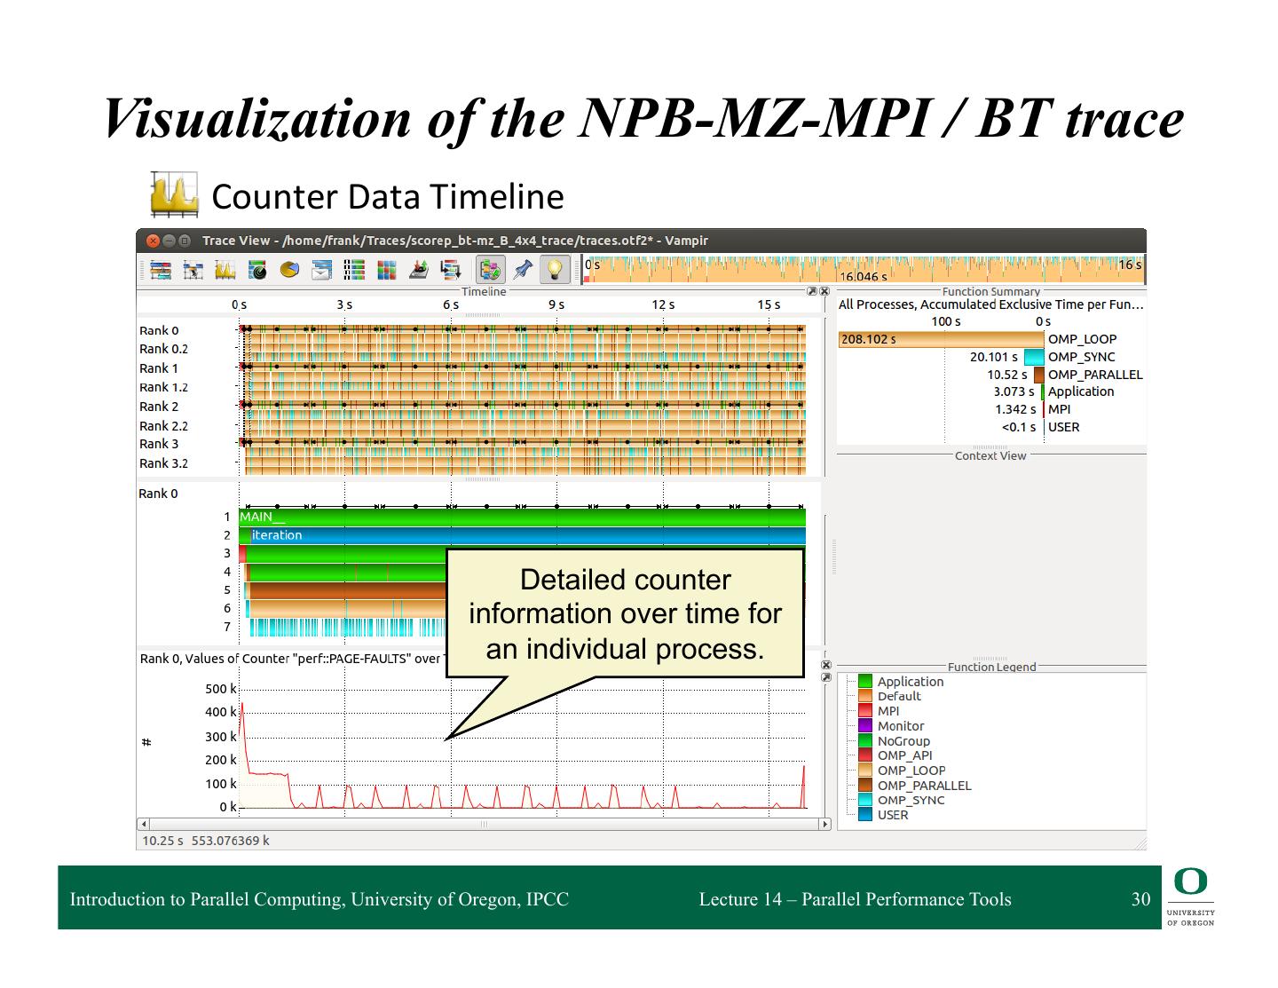Close the Timeline panel
Image resolution: width=1278 pixels, height=988 pixels.
tap(824, 291)
